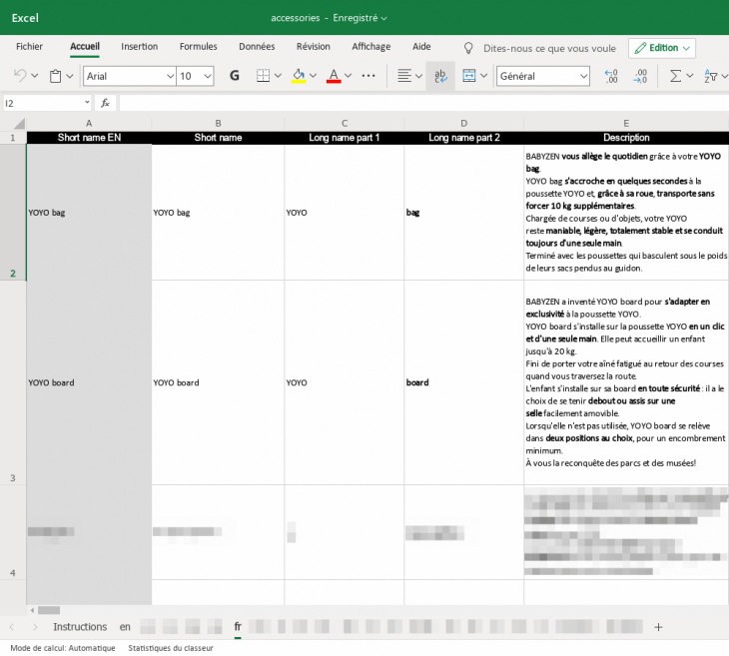Click the decrease decimal icon

(611, 76)
